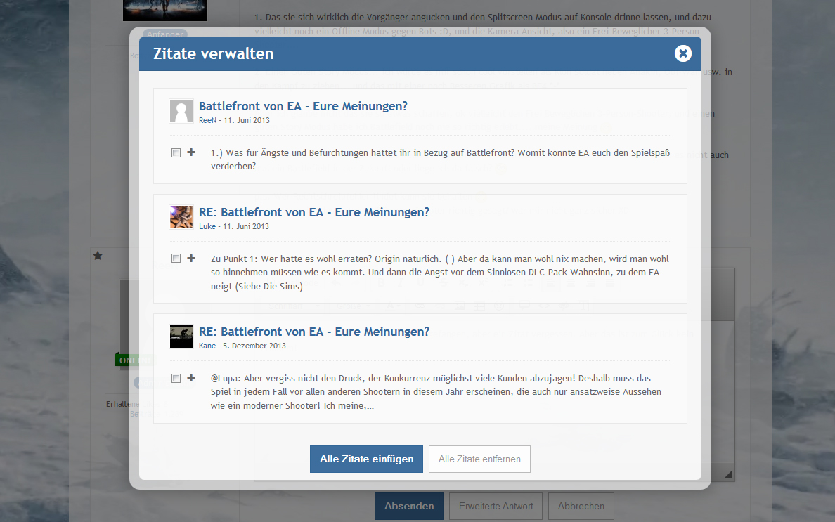The height and width of the screenshot is (522, 835).
Task: Check the quote by Kane
Action: [x=176, y=379]
